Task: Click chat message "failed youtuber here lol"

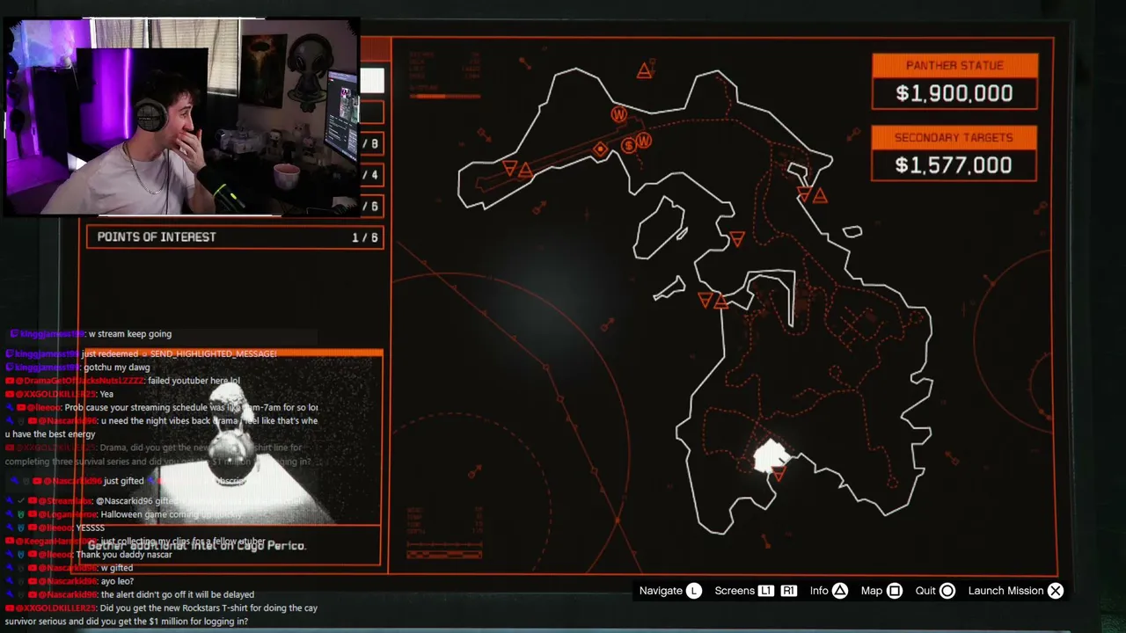Action: click(x=194, y=381)
